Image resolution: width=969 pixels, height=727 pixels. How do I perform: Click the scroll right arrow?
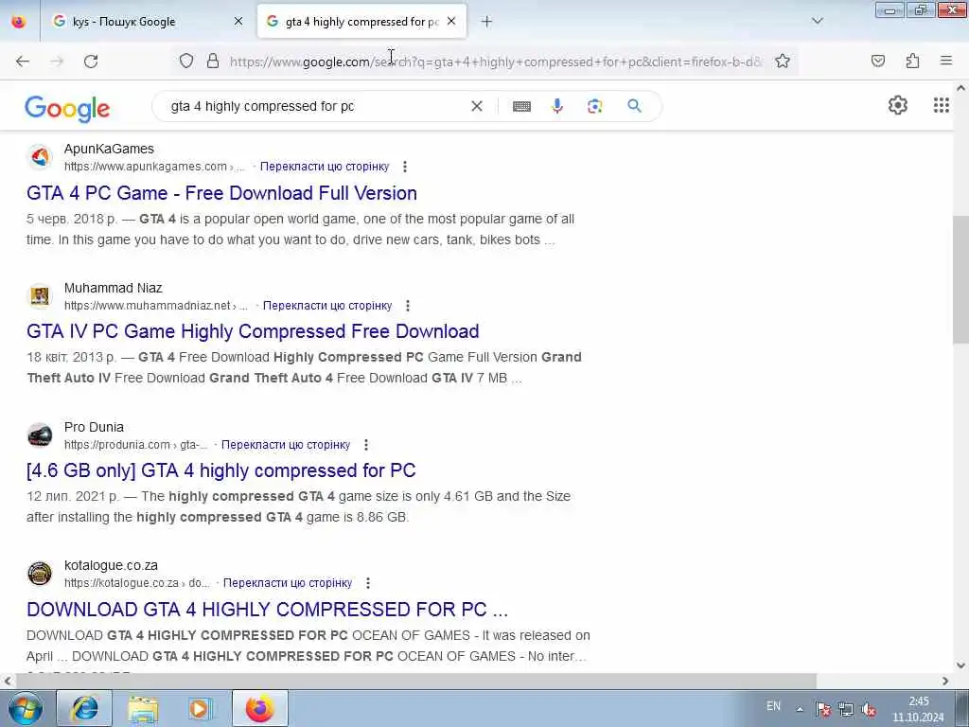coord(945,682)
